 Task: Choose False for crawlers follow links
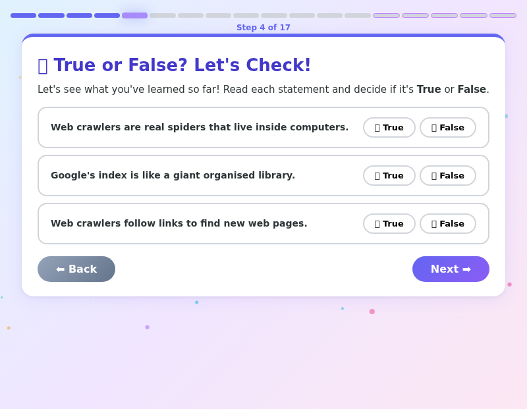[447, 224]
